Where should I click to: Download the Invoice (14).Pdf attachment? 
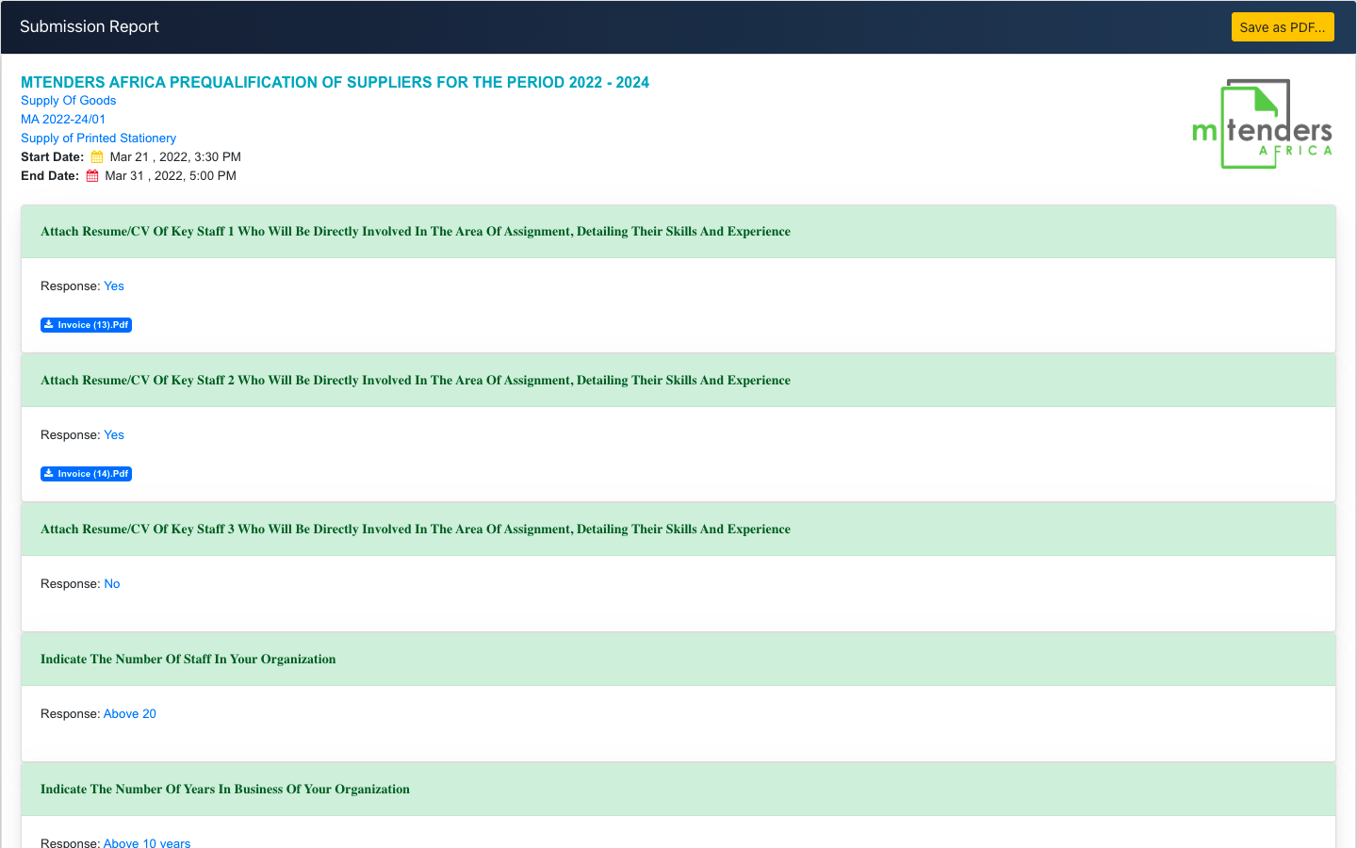pos(86,474)
